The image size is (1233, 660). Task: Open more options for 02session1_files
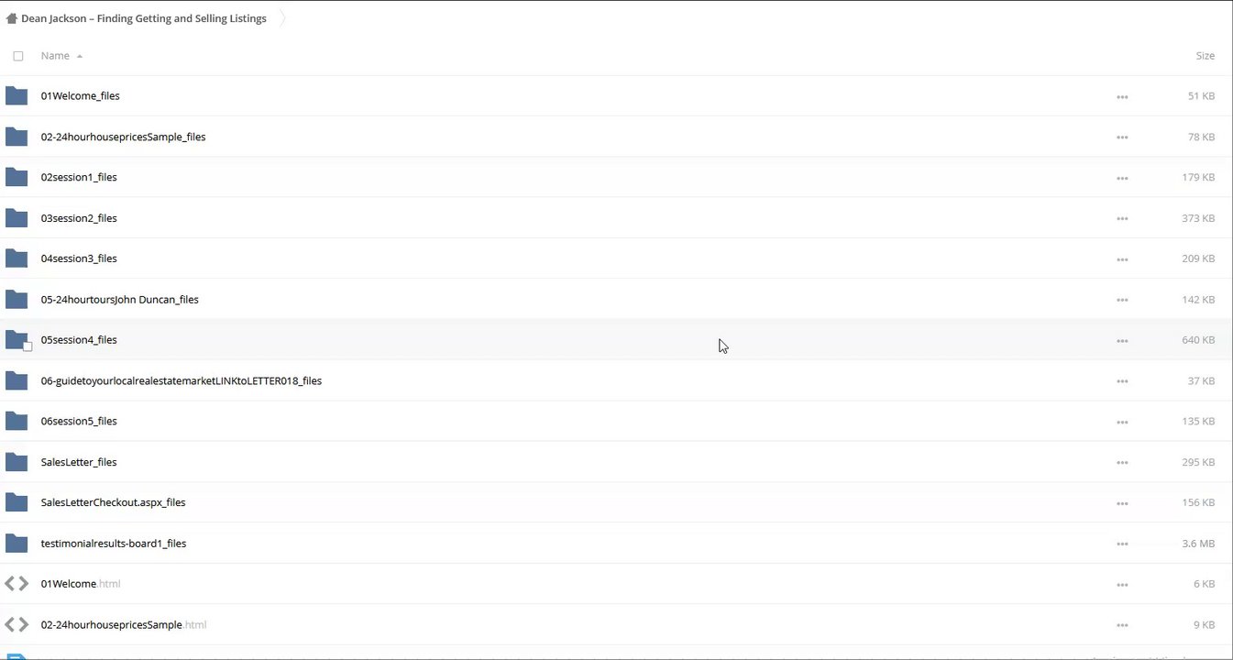pyautogui.click(x=1122, y=178)
